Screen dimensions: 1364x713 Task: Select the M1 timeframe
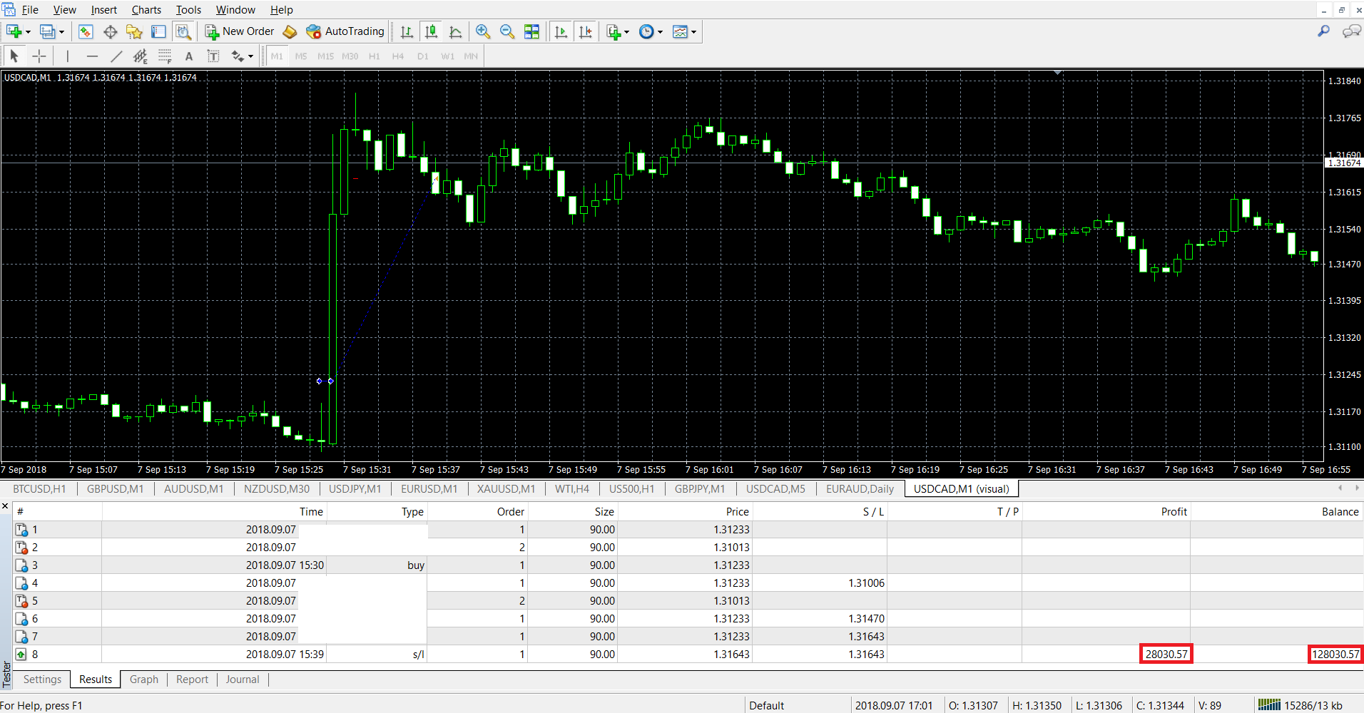(277, 56)
